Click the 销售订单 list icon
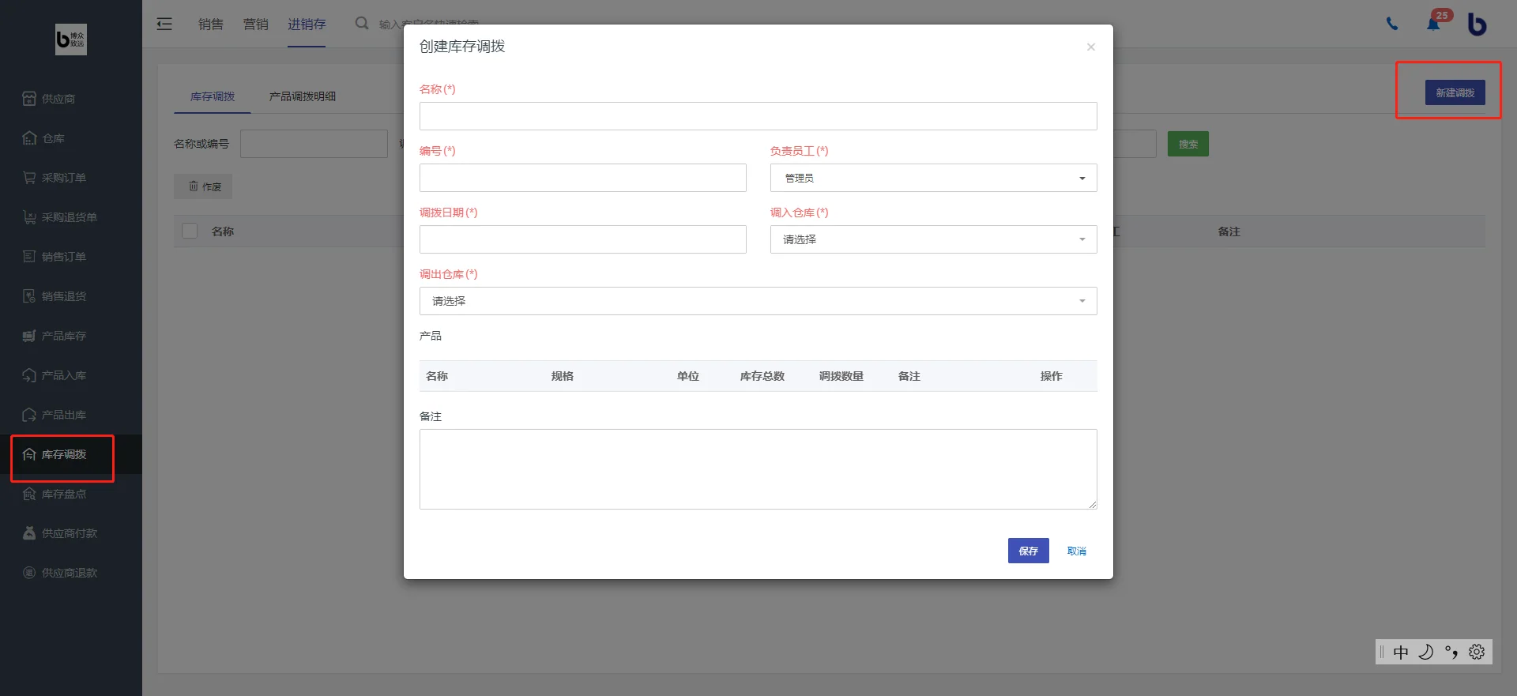1517x696 pixels. [29, 257]
